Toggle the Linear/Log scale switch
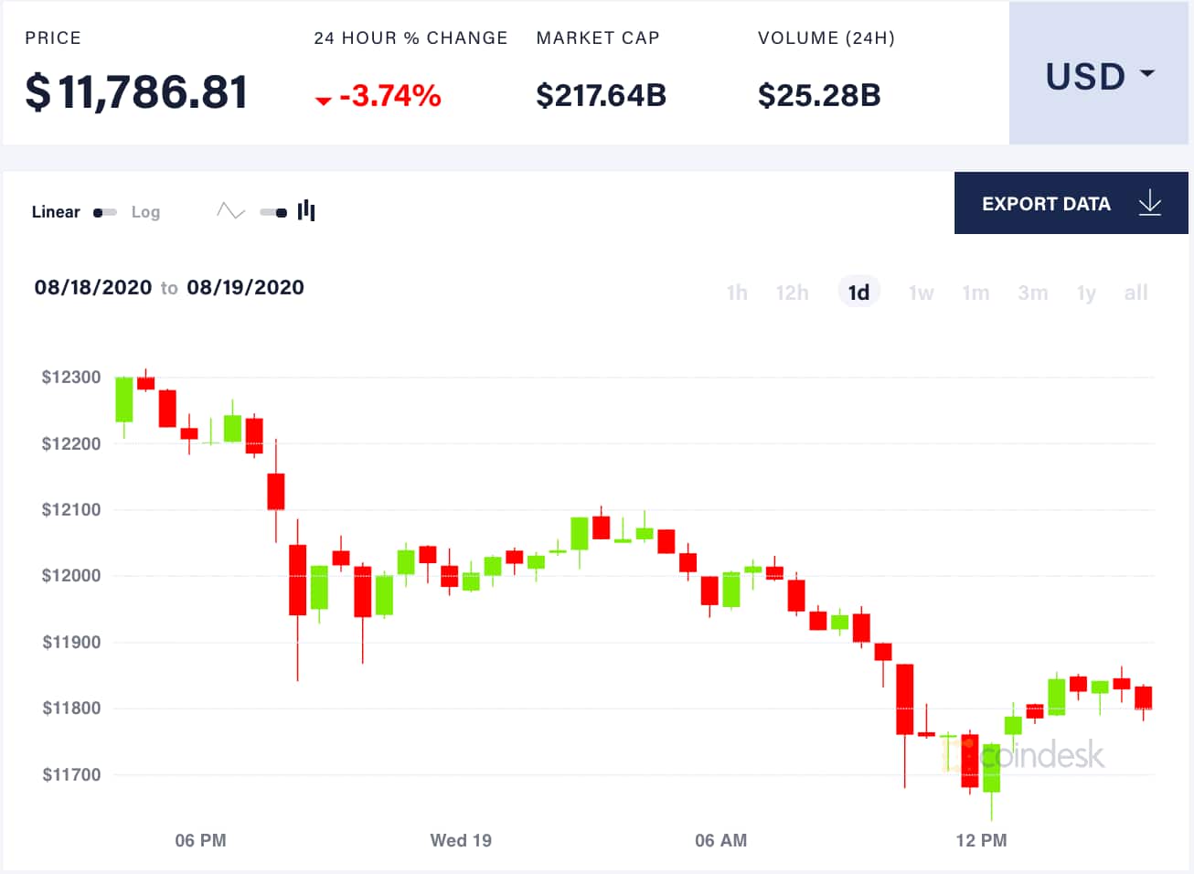 [x=103, y=211]
